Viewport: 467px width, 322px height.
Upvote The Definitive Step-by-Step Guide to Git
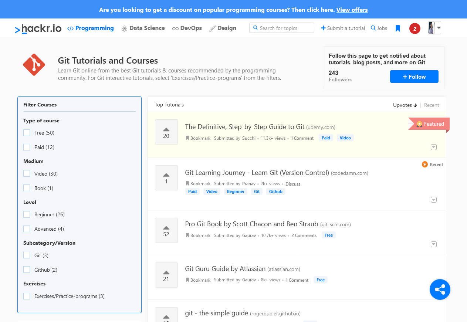(x=166, y=132)
